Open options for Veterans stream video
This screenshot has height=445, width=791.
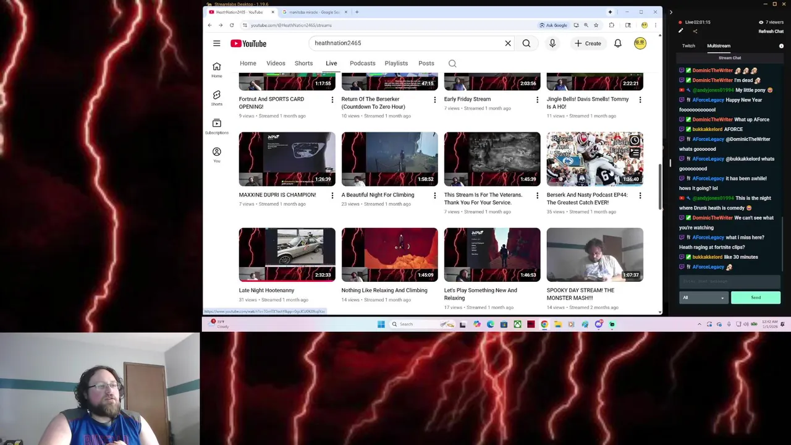pos(537,195)
